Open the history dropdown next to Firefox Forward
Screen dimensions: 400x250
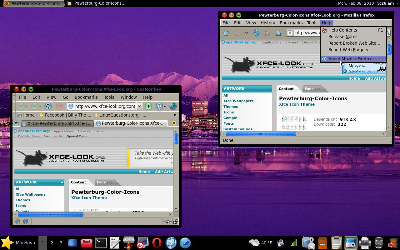(246, 33)
